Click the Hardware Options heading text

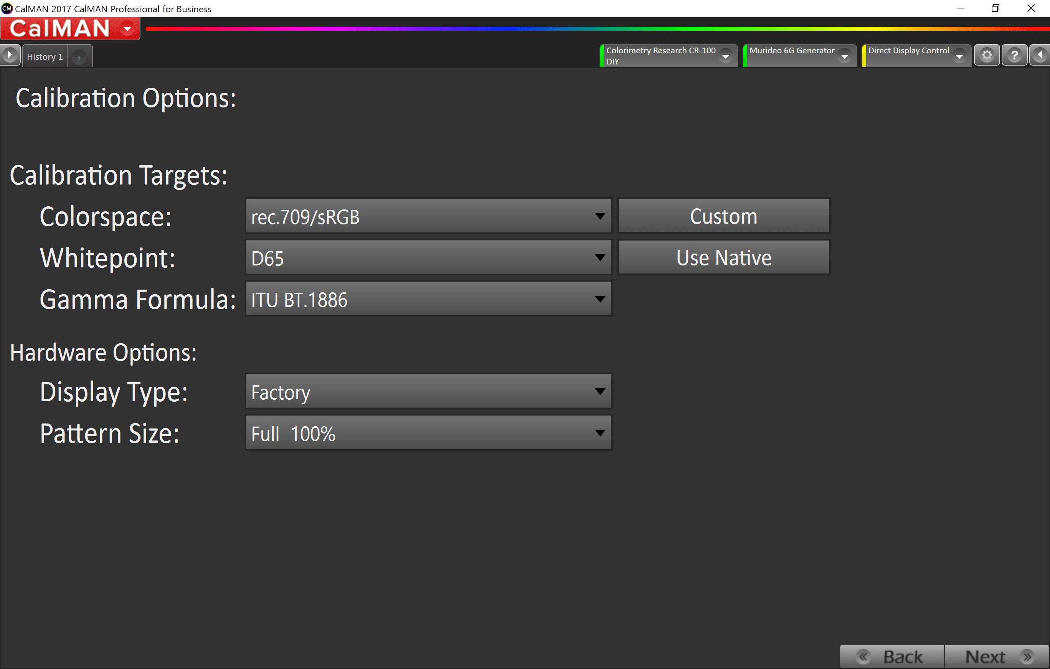click(x=103, y=353)
